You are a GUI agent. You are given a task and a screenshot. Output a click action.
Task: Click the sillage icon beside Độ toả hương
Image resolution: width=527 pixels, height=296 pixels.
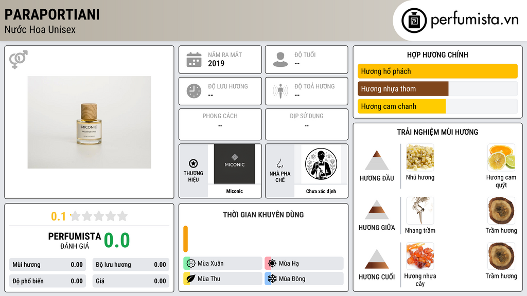pyautogui.click(x=280, y=91)
